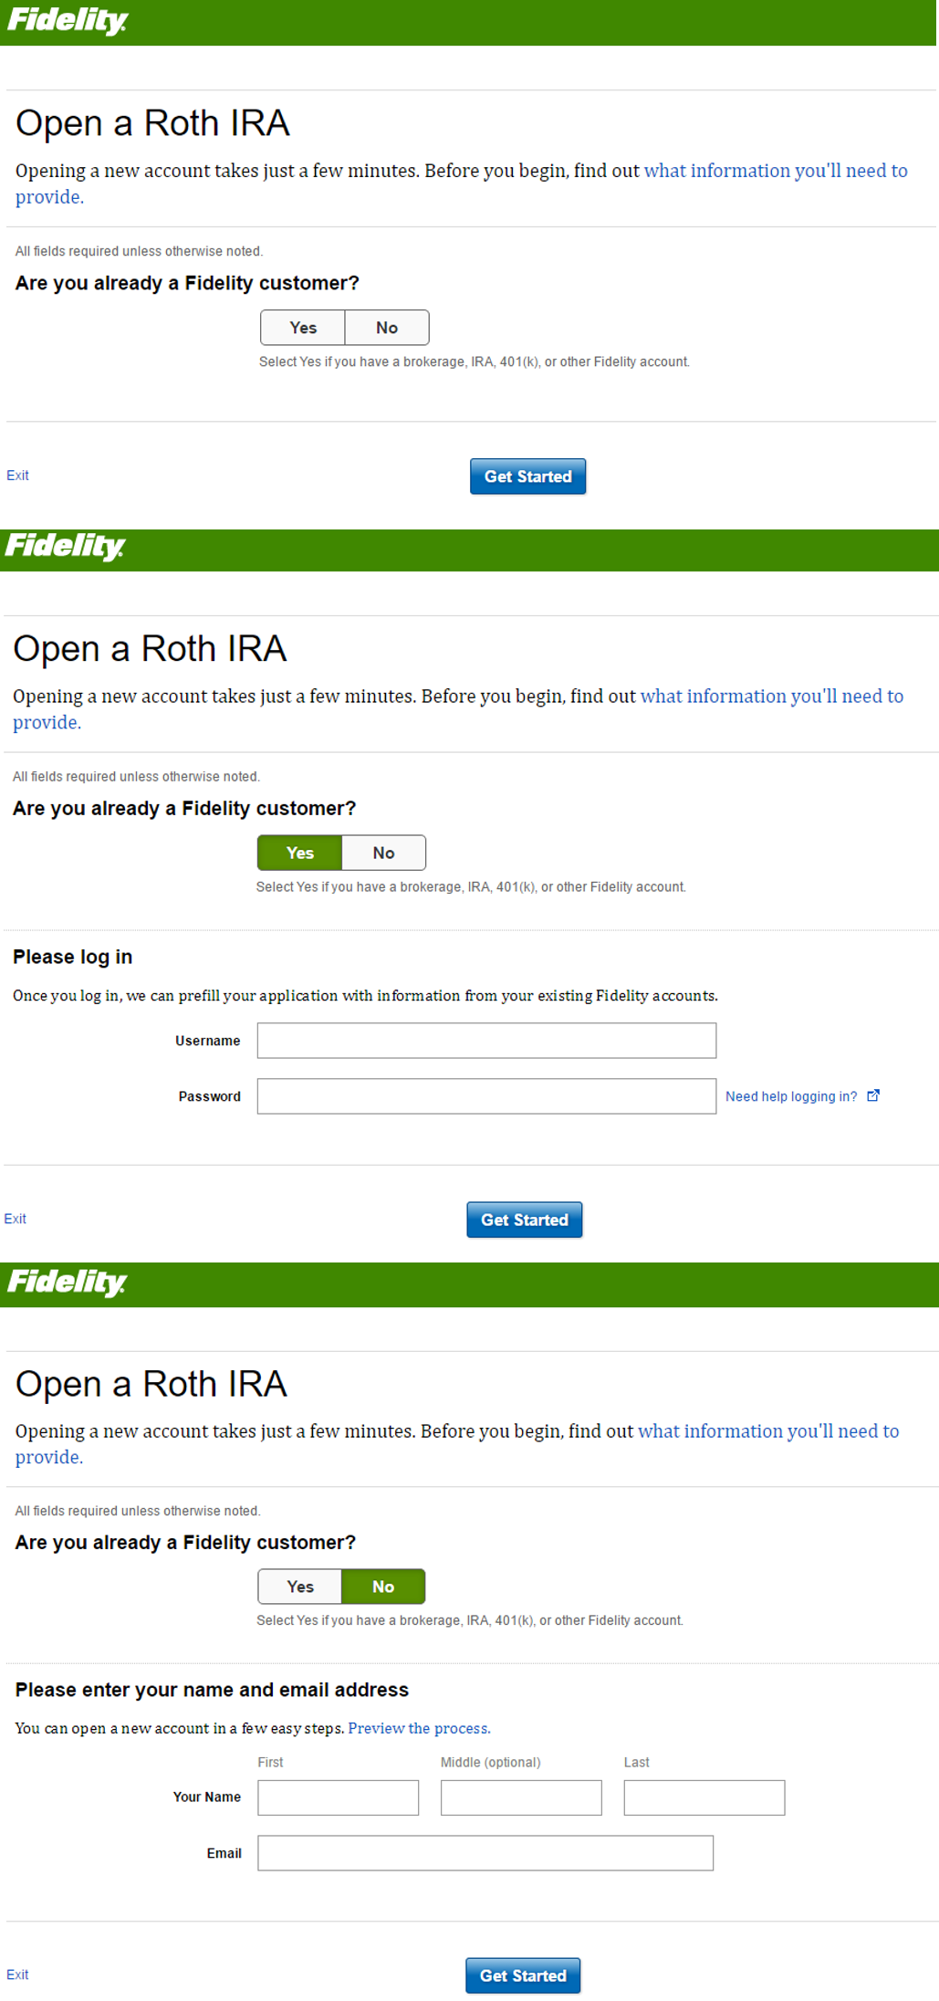939x2001 pixels.
Task: Select the highlighted green No toggle
Action: tap(383, 1587)
